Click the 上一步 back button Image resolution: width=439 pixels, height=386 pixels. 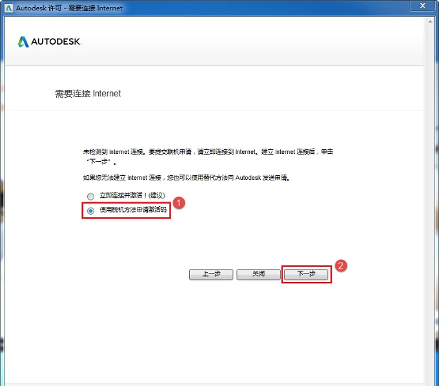click(x=211, y=274)
